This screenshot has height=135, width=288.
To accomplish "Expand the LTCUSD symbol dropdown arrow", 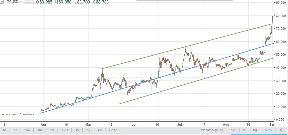I will tap(20, 2).
